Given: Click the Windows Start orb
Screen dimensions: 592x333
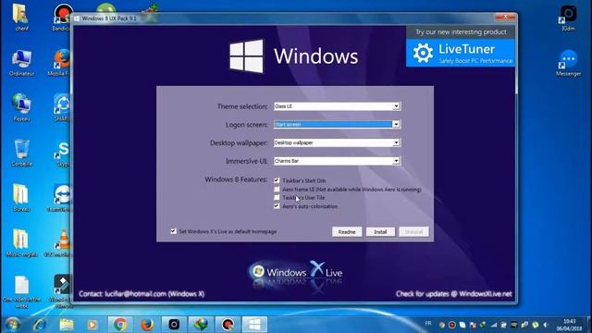Looking at the screenshot, I should pyautogui.click(x=12, y=325).
